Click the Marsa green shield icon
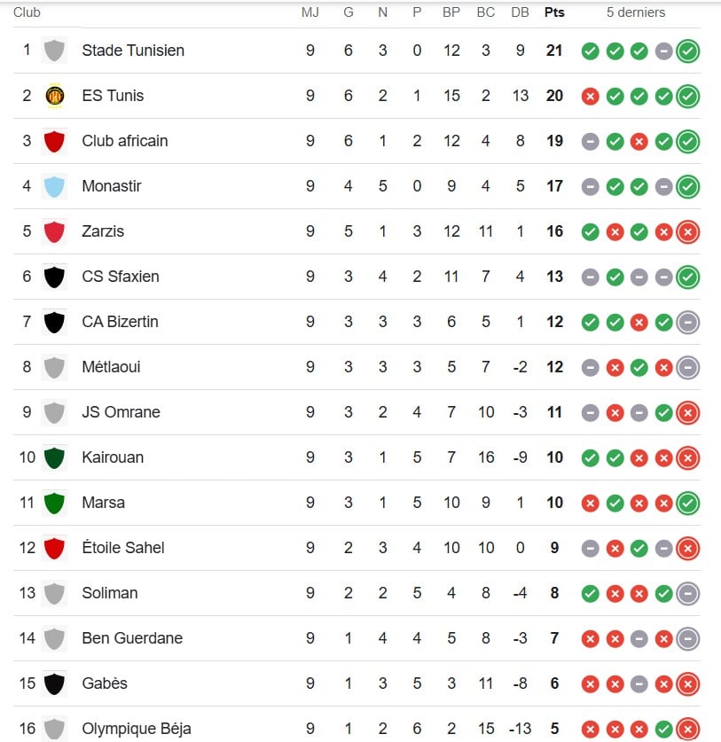 (54, 503)
